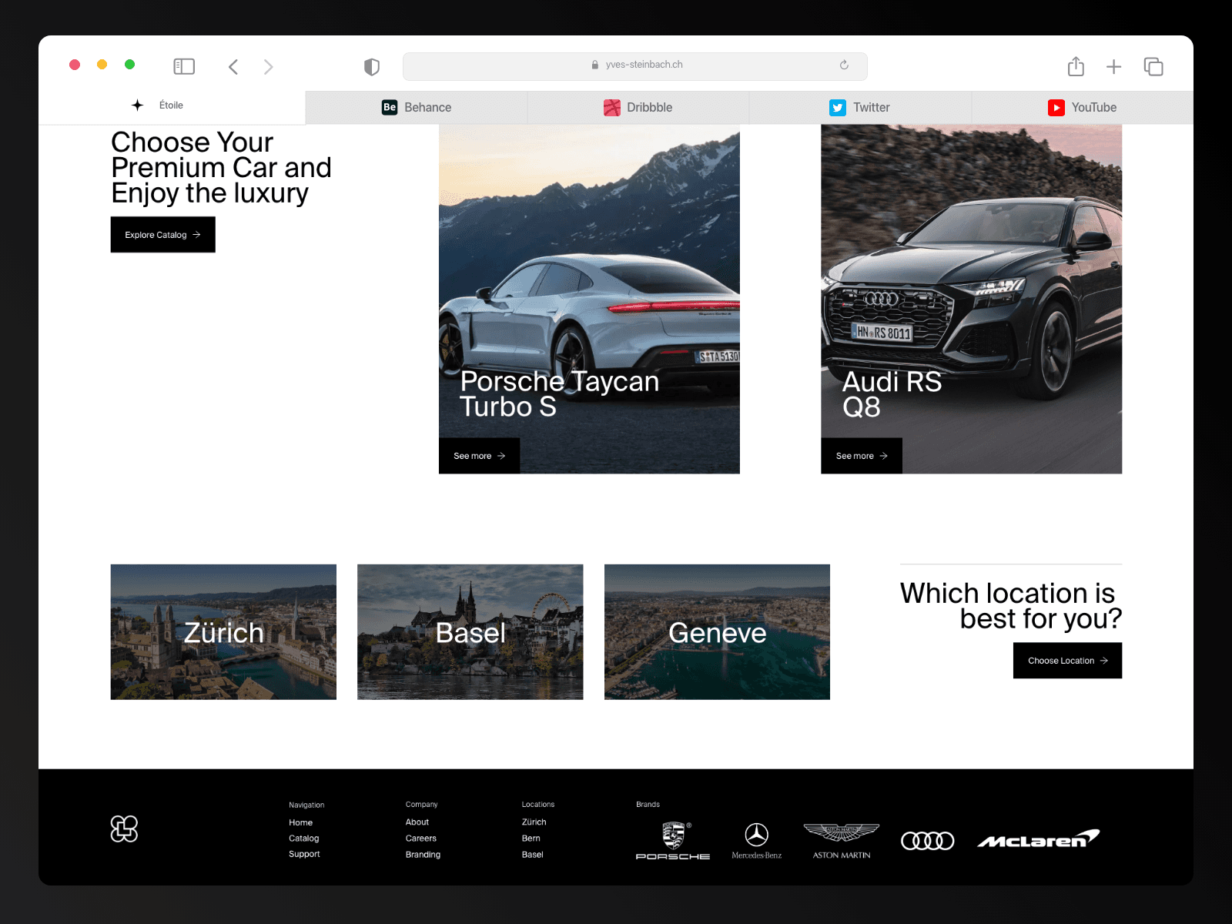This screenshot has width=1232, height=924.
Task: Reload the page with the refresh icon
Action: pos(844,65)
